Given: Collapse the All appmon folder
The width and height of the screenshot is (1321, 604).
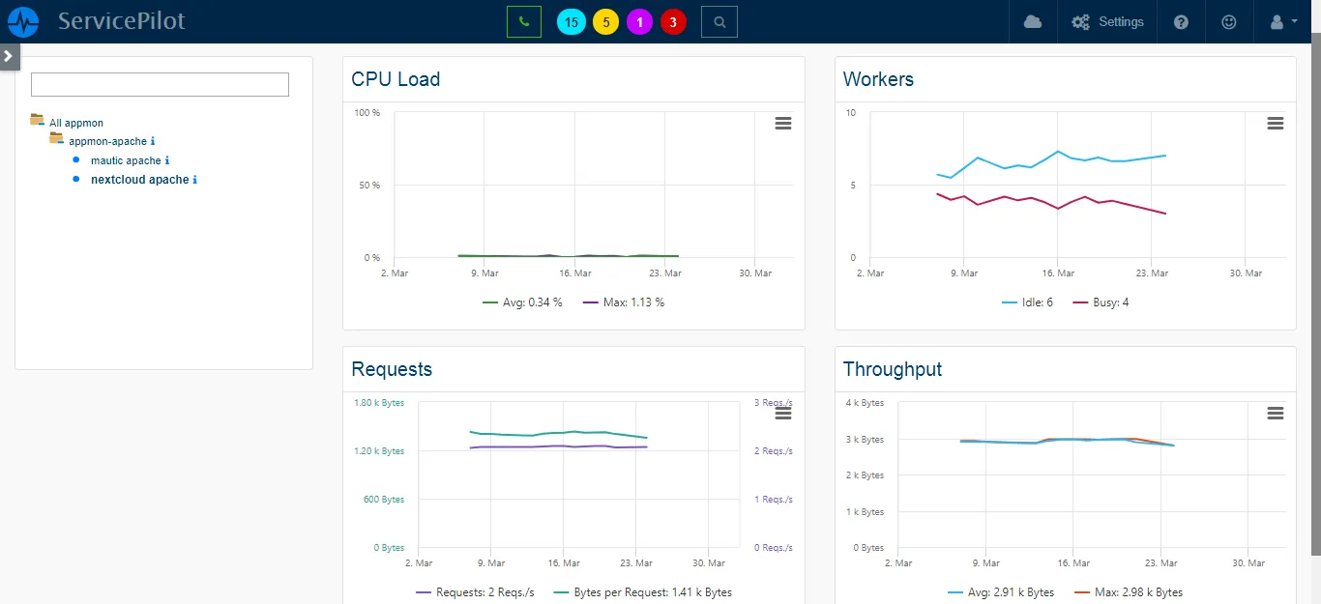Looking at the screenshot, I should pos(37,121).
